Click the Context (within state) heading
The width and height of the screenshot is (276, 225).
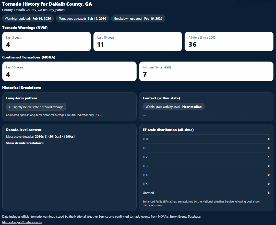tap(161, 98)
